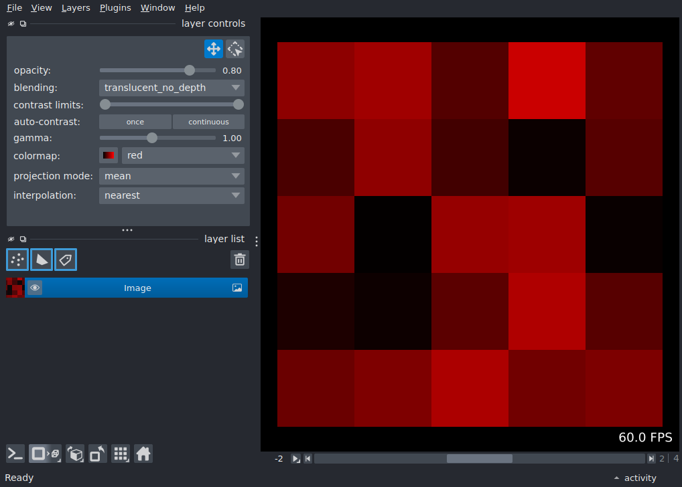Viewport: 682px width, 487px height.
Task: Open the Window menu
Action: (x=158, y=8)
